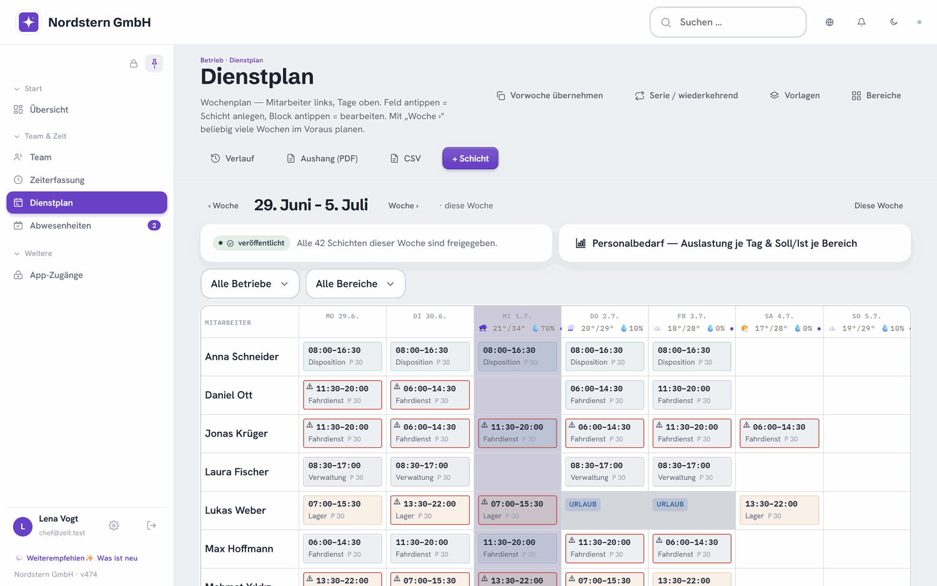
Task: Go to previous week via ‹ Woche
Action: [223, 206]
